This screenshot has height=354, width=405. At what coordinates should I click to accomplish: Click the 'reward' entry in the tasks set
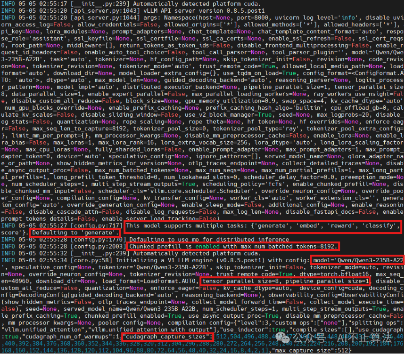pyautogui.click(x=341, y=225)
